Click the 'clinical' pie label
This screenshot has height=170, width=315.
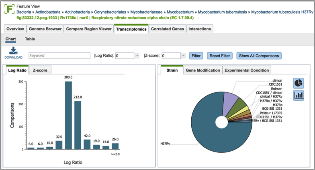(x=277, y=81)
